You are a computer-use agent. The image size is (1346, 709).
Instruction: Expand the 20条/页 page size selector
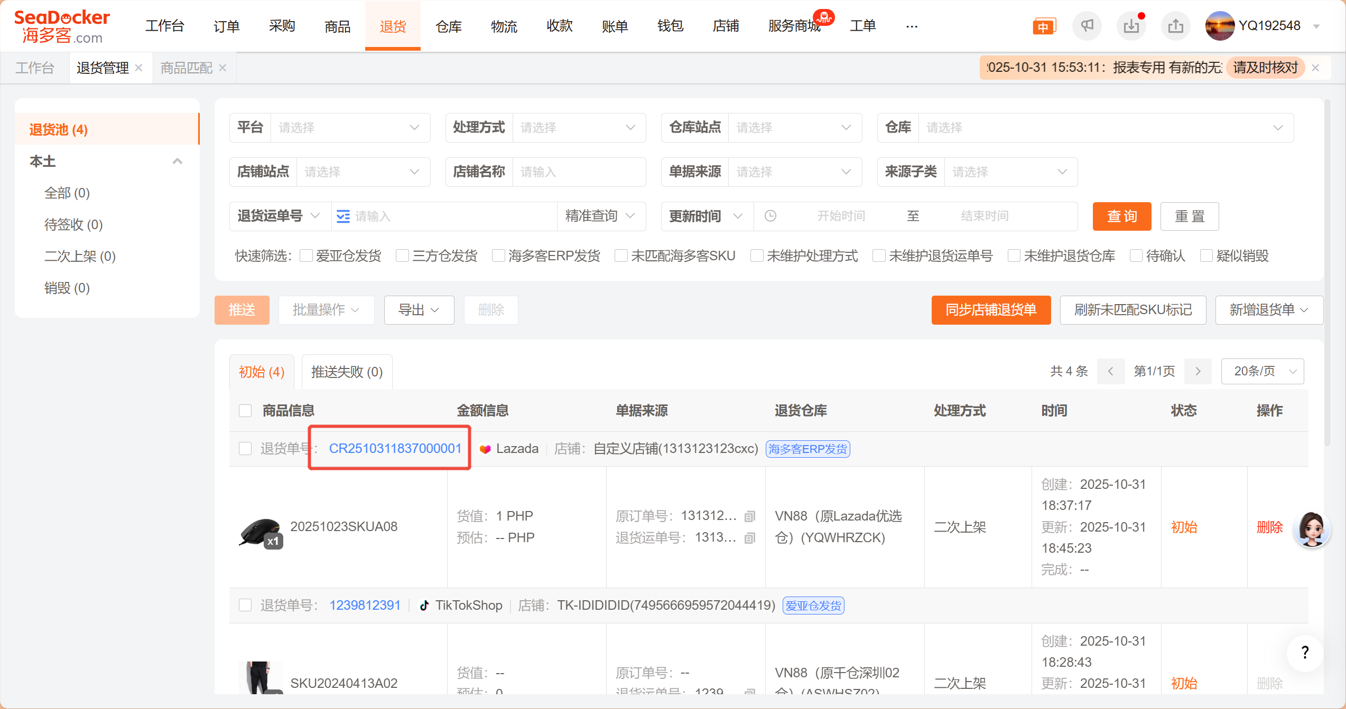pyautogui.click(x=1262, y=372)
